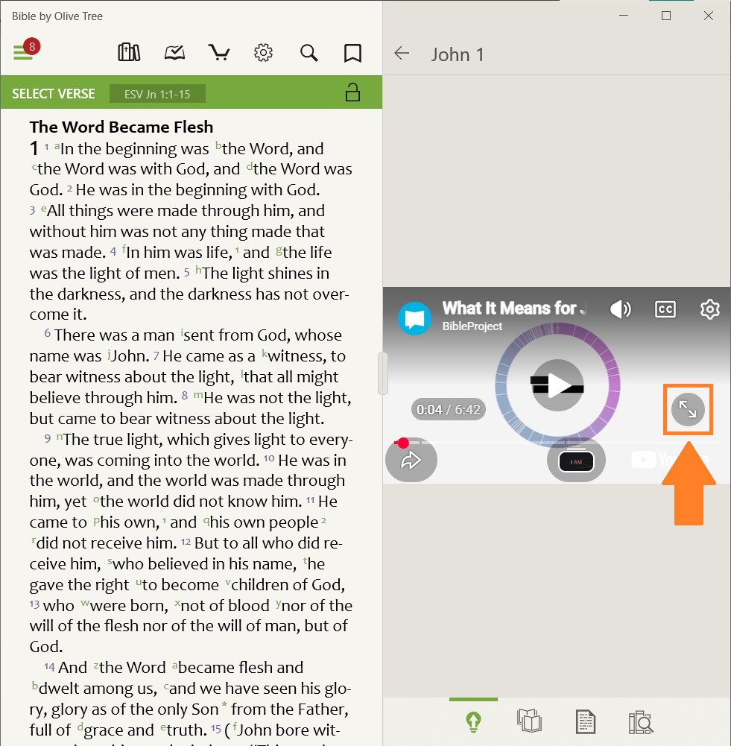Maximize the Olive Tree window
Viewport: 731px width, 746px height.
666,16
